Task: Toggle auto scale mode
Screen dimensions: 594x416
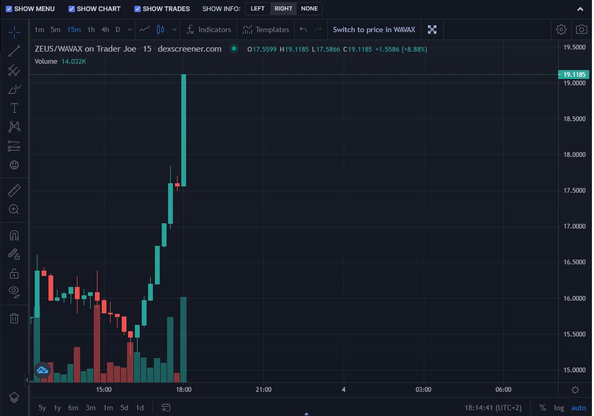Action: [578, 408]
